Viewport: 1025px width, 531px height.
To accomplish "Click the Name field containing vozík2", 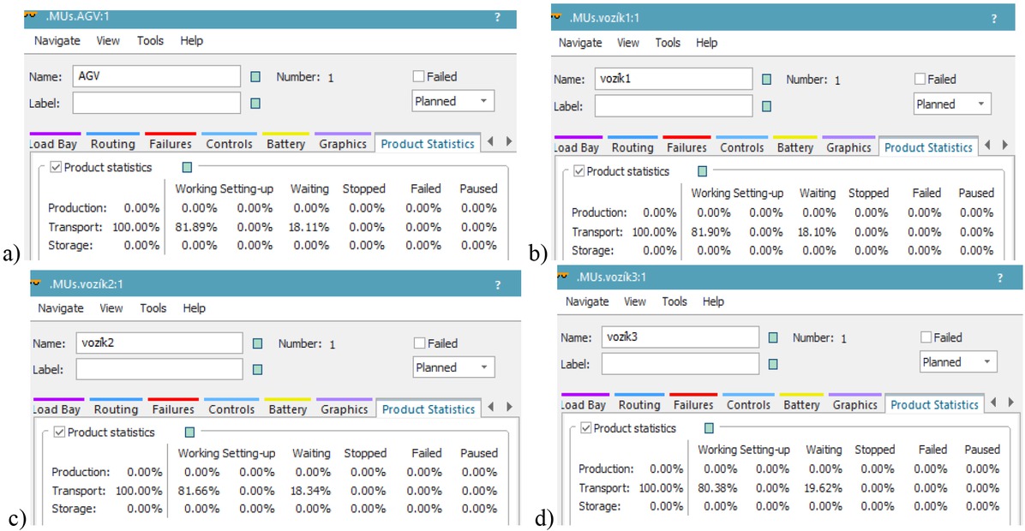I will tap(159, 343).
